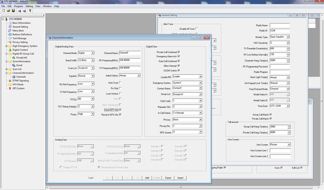Image resolution: width=324 pixels, height=190 pixels.
Task: Click the Radio ID field in General Setting
Action: 280,31
